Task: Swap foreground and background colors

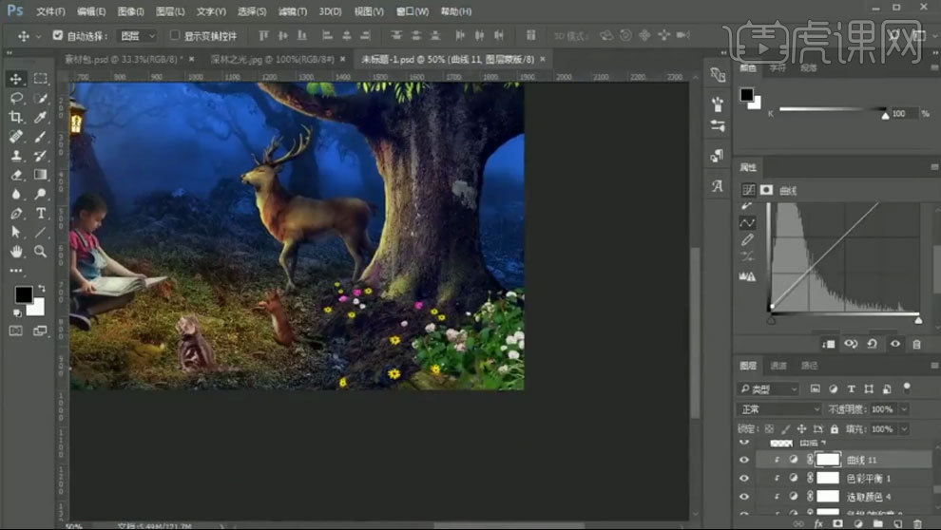Action: [x=42, y=288]
